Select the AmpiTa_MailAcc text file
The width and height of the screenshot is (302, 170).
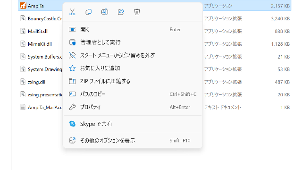coord(45,107)
